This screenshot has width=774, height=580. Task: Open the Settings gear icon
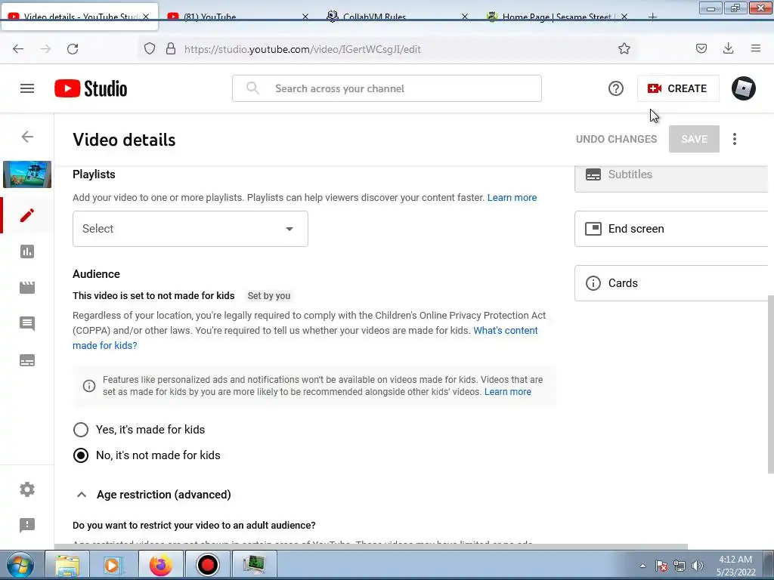point(27,489)
